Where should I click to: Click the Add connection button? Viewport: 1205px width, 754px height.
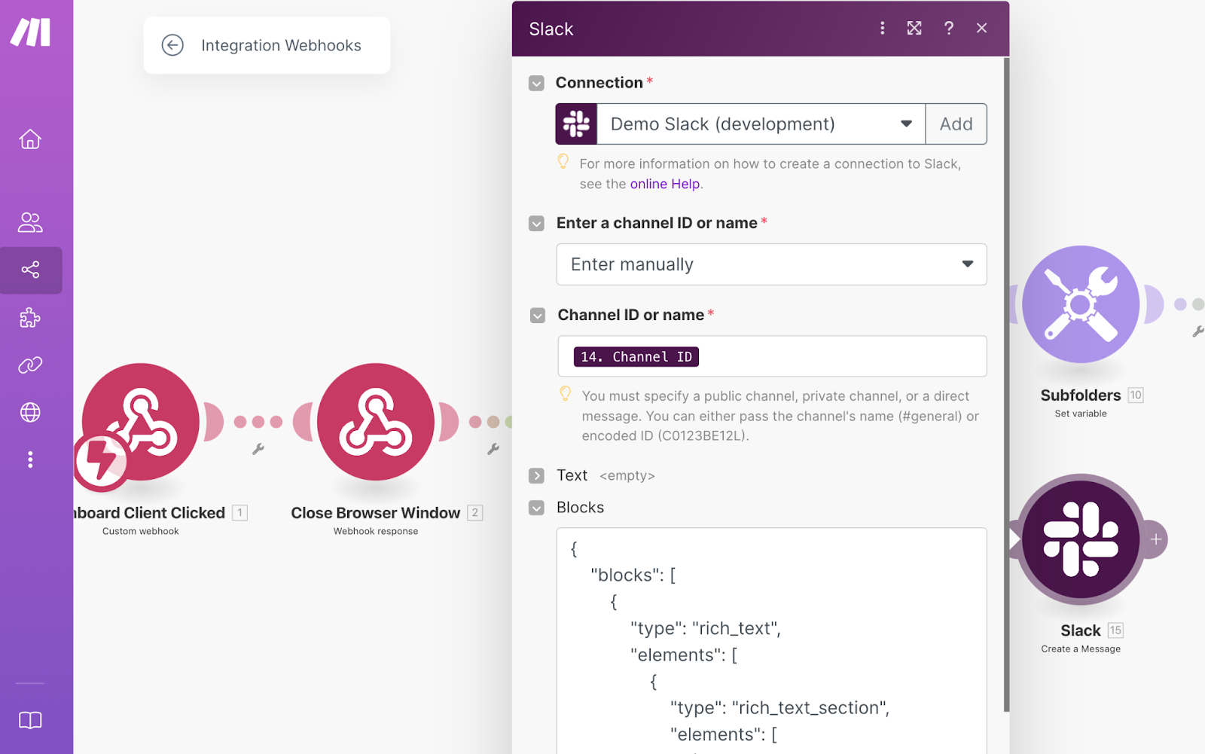coord(956,124)
